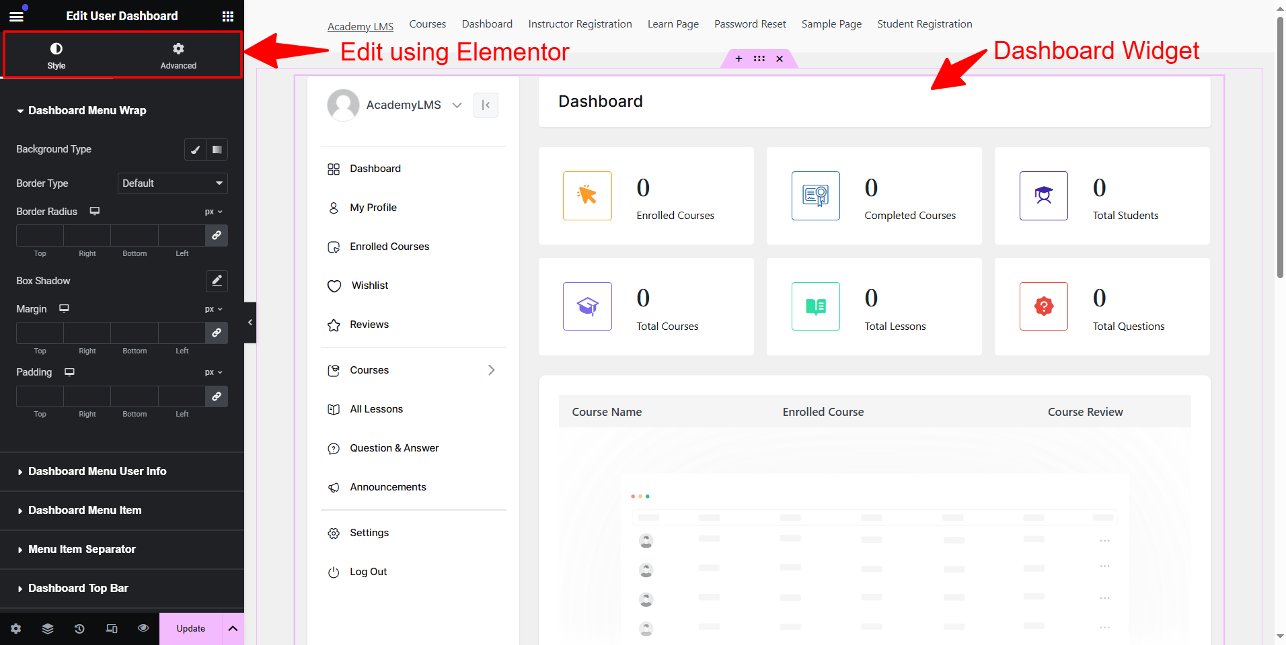Open the widgets panel grid icon

tap(227, 15)
